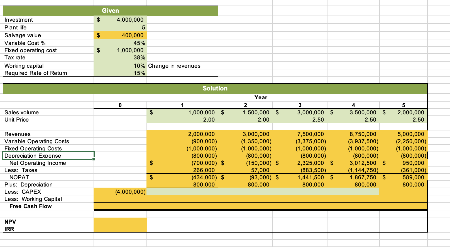Select the green 'Solution' header
Viewport: 450px width, 247px height.
point(215,89)
